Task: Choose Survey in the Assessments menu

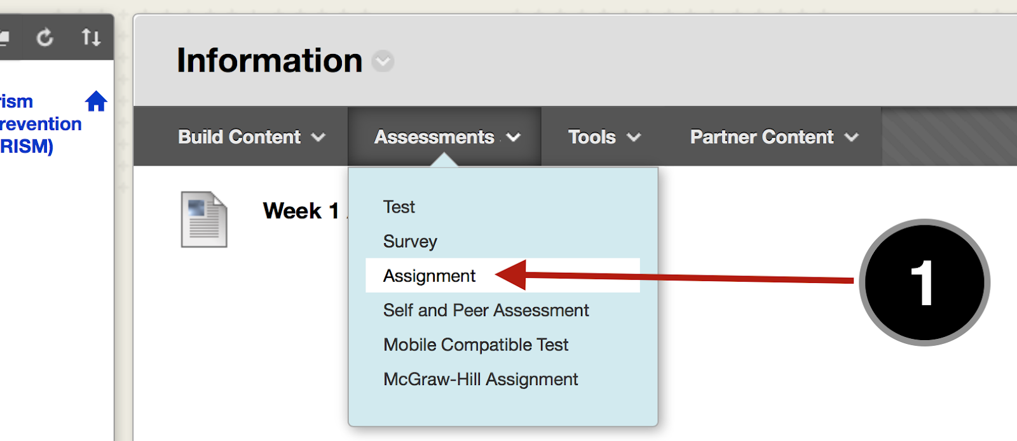Action: tap(410, 242)
